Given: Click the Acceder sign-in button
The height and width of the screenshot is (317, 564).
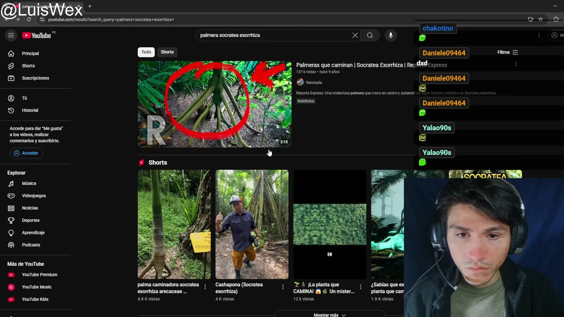Looking at the screenshot, I should point(26,153).
